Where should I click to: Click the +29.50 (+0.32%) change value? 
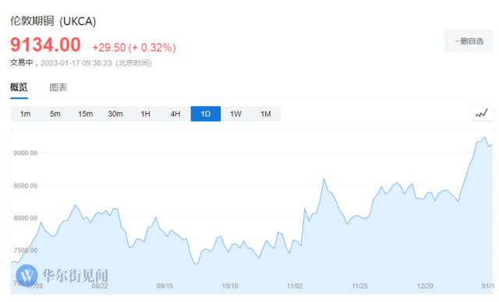[134, 48]
